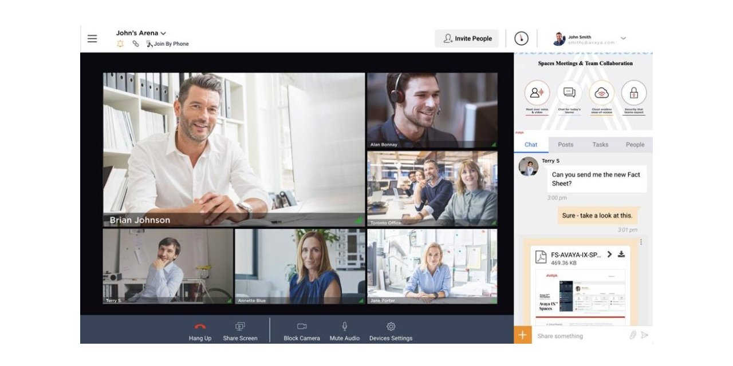Image resolution: width=733 pixels, height=366 pixels.
Task: Open the hamburger menu
Action: 92,39
